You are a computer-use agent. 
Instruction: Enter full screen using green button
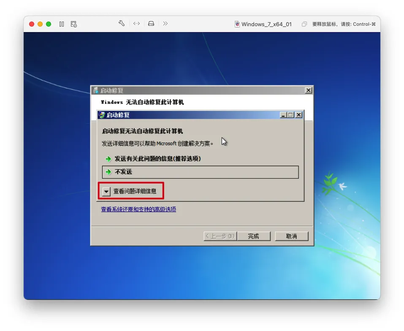tap(49, 24)
